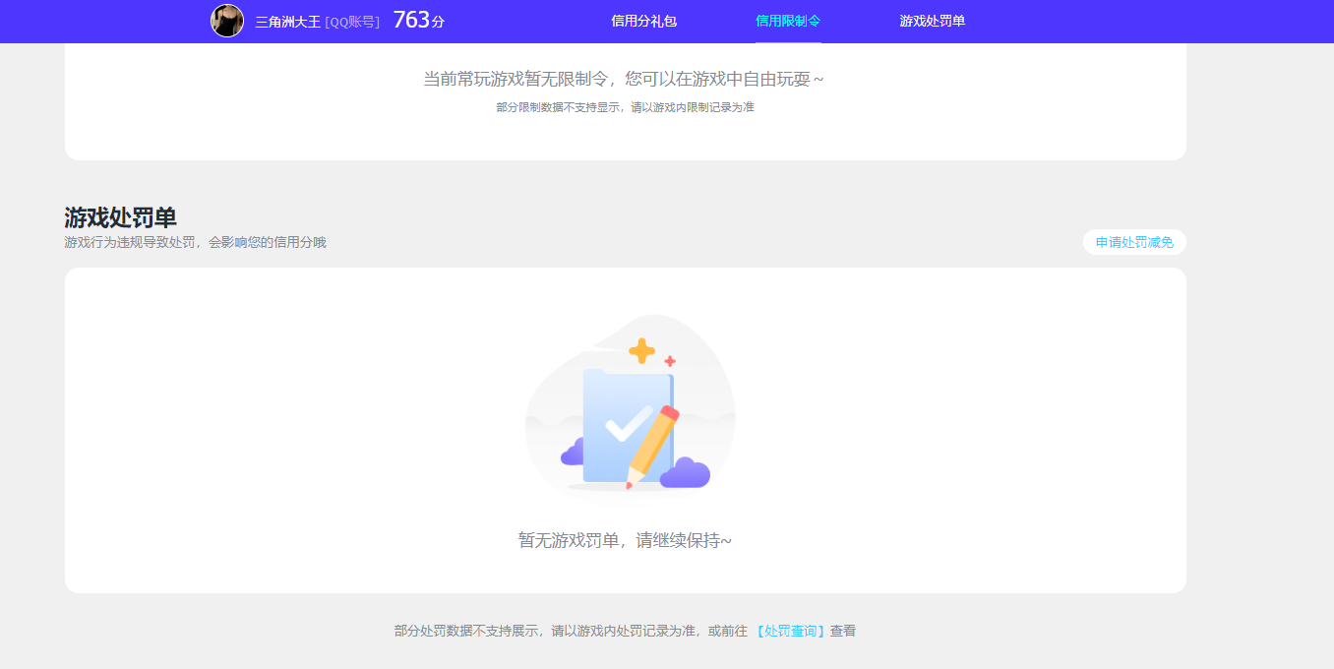1334x669 pixels.
Task: Click the yellow plus icon above the folder
Action: (642, 348)
